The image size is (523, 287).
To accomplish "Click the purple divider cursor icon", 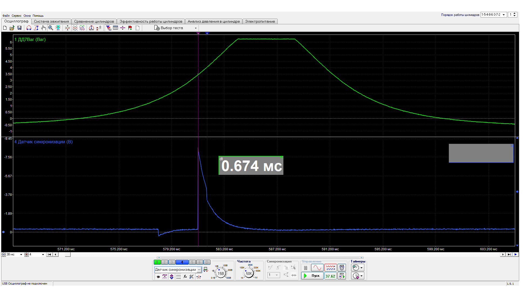I will coord(123,28).
